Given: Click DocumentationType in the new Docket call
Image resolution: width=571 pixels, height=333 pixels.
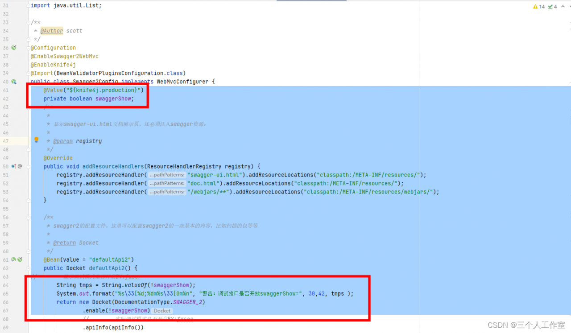Looking at the screenshot, I should pyautogui.click(x=142, y=302).
